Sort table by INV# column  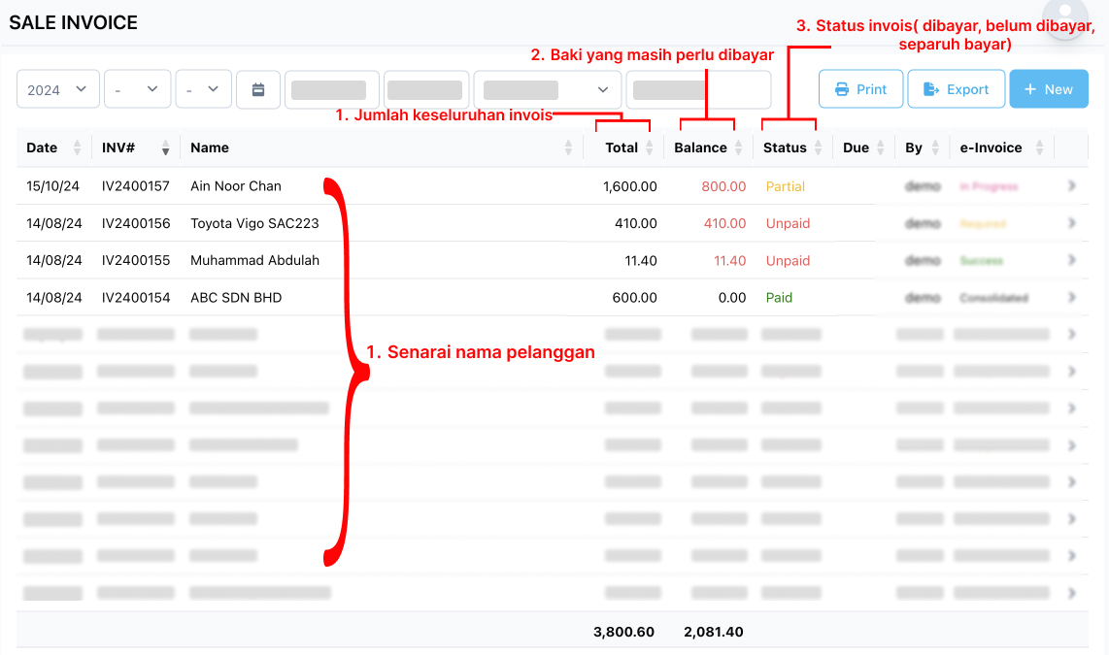click(x=165, y=147)
